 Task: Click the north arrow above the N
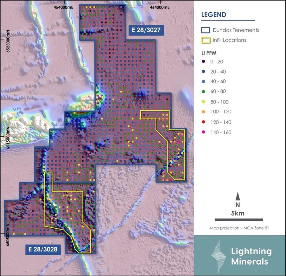[238, 196]
